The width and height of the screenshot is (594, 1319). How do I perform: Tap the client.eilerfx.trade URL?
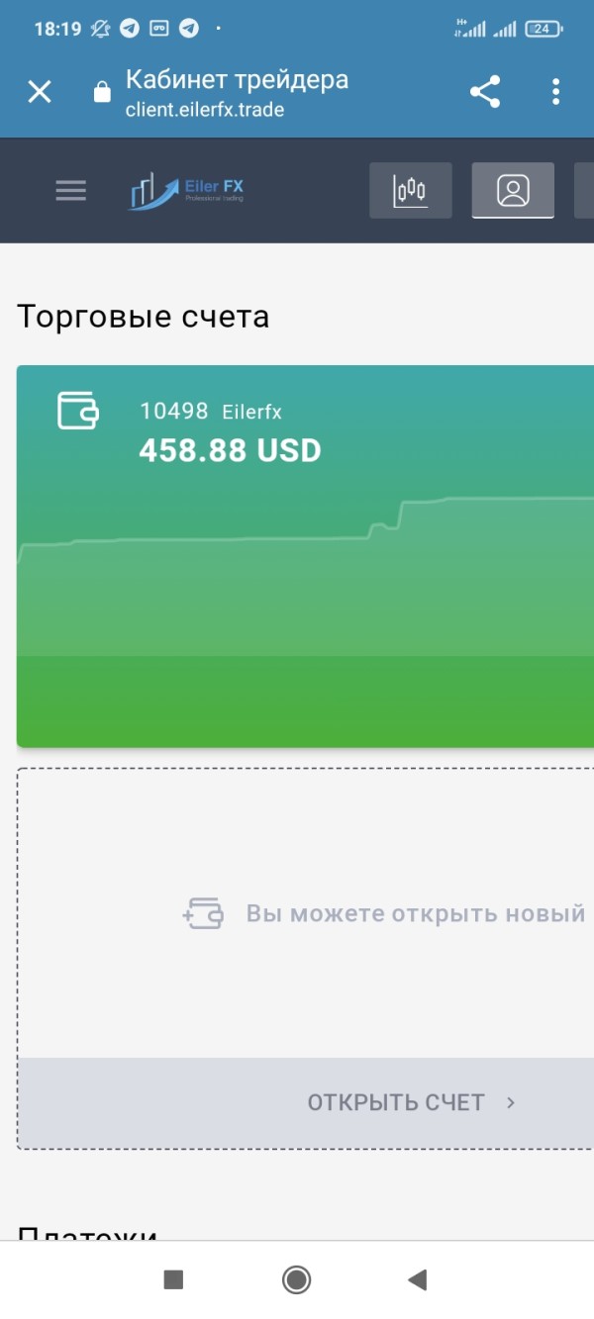205,110
